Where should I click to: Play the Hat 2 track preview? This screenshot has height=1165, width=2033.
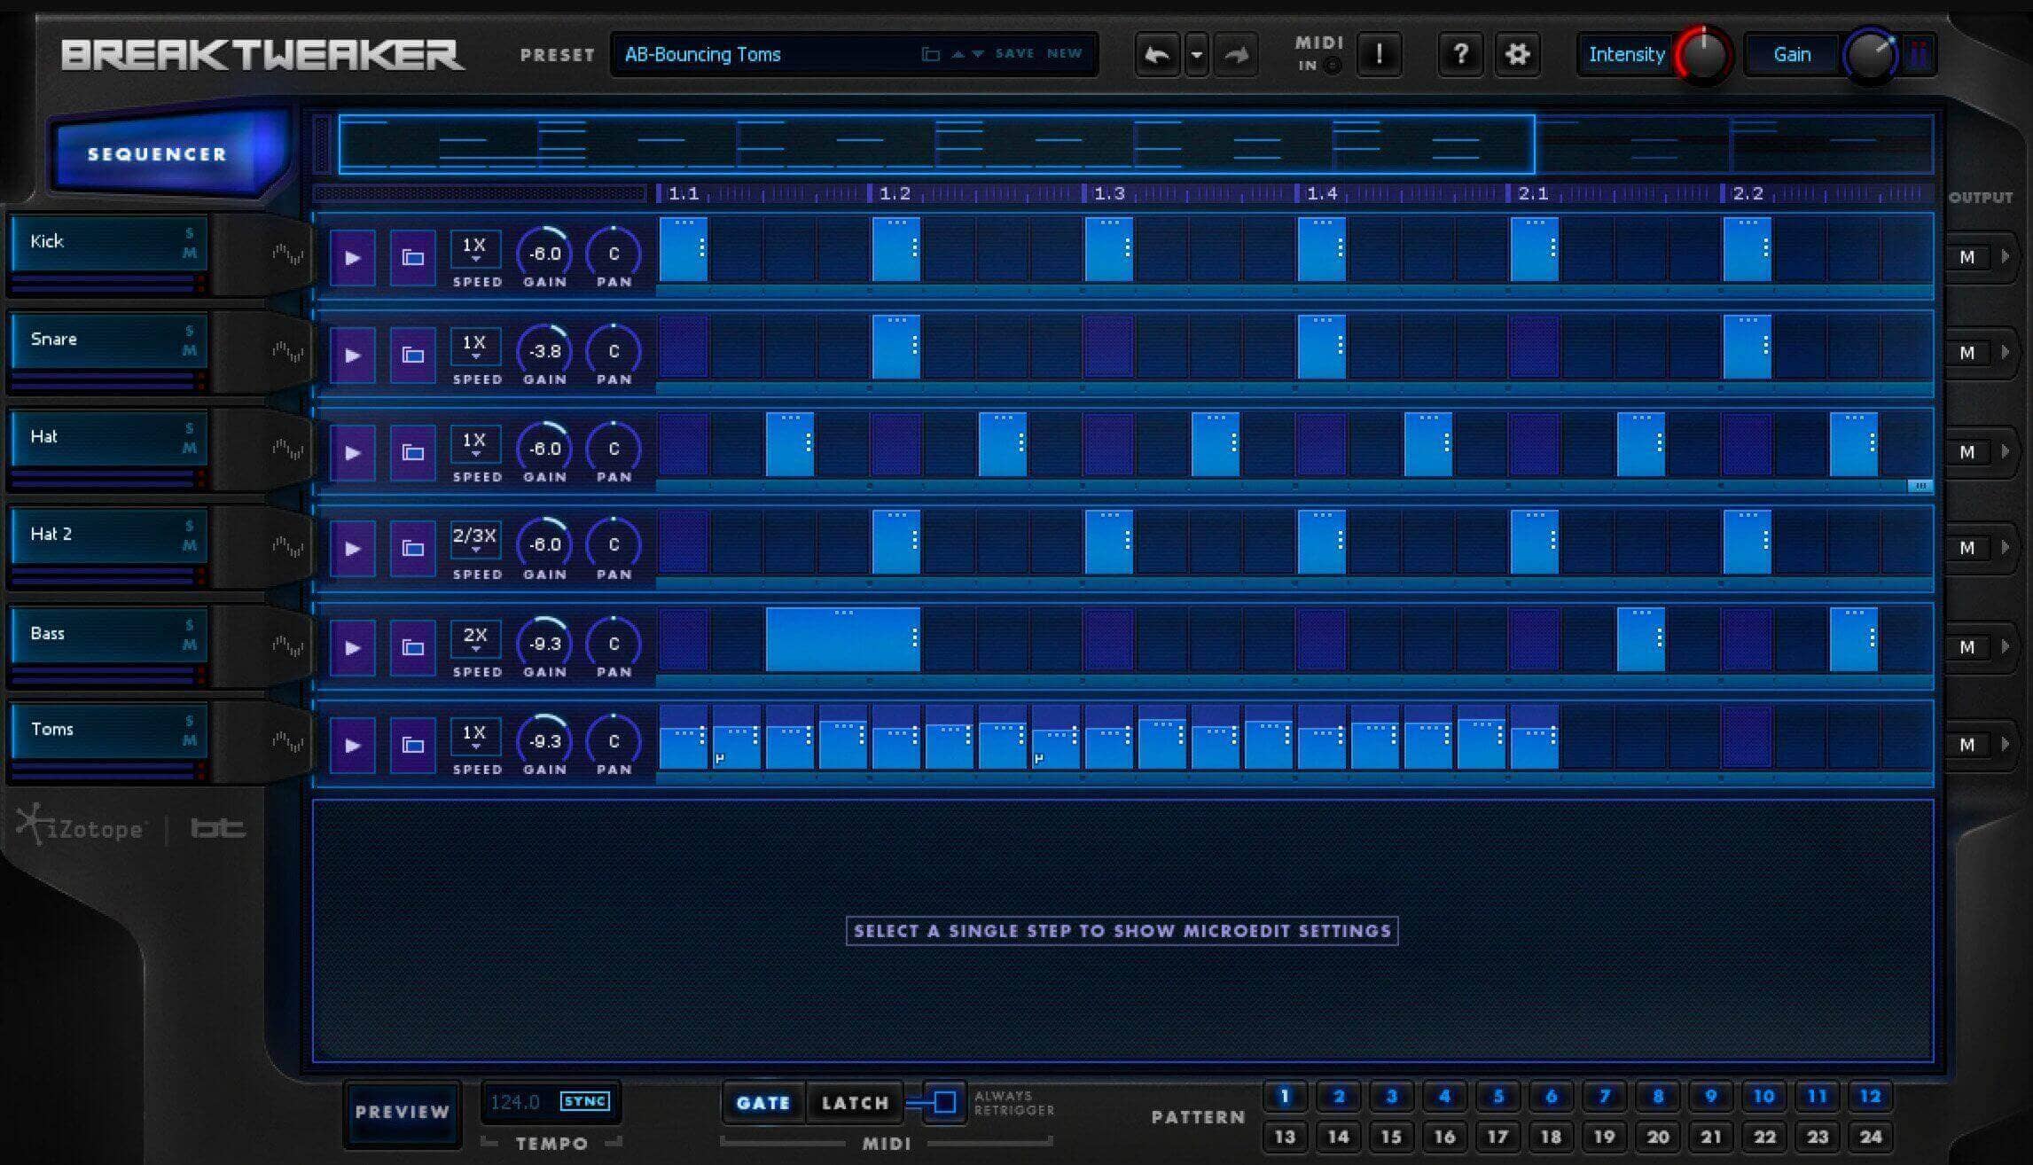352,549
